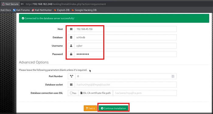Click the Database stack icon

point(71,37)
